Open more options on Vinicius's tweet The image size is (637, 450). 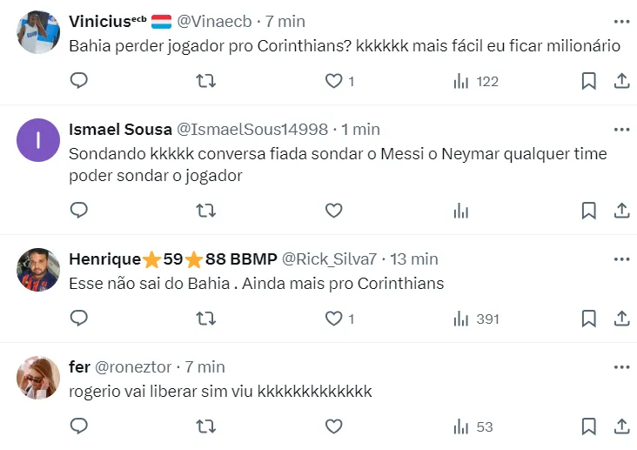(x=621, y=21)
